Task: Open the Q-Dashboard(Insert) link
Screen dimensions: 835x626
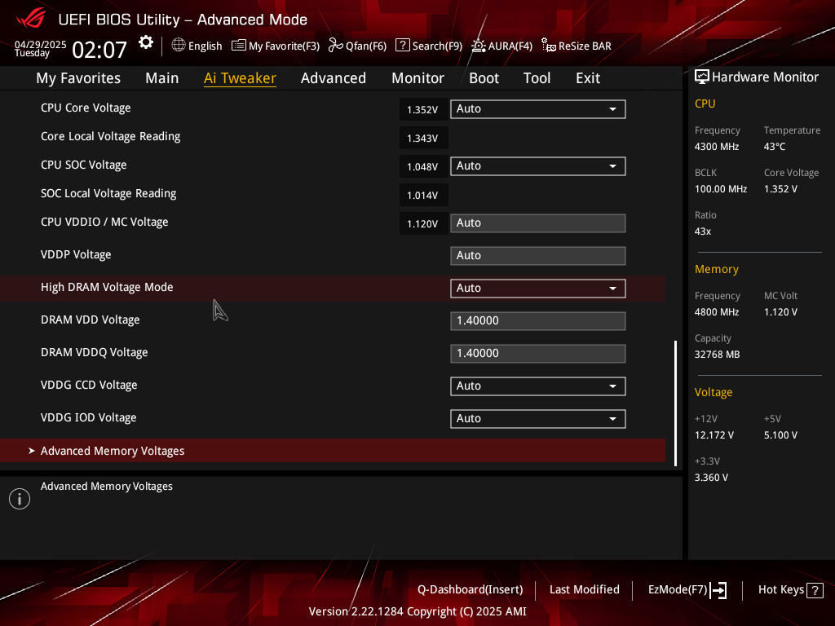Action: pyautogui.click(x=471, y=590)
